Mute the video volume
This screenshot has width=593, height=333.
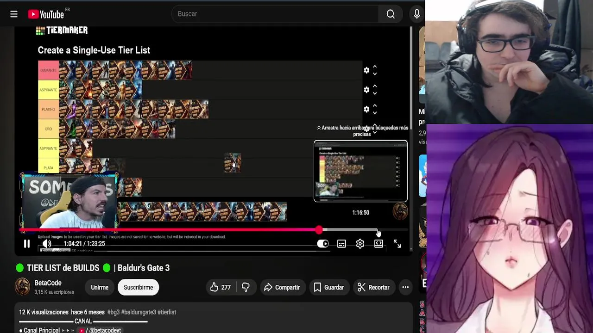(x=47, y=244)
